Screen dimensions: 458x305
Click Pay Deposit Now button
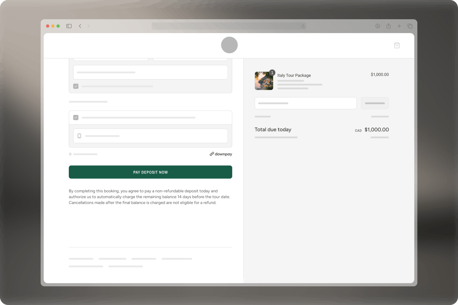tap(150, 172)
